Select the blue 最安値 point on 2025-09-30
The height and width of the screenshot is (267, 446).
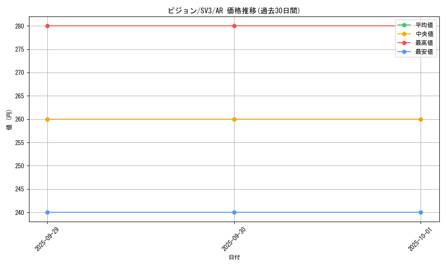pyautogui.click(x=234, y=212)
